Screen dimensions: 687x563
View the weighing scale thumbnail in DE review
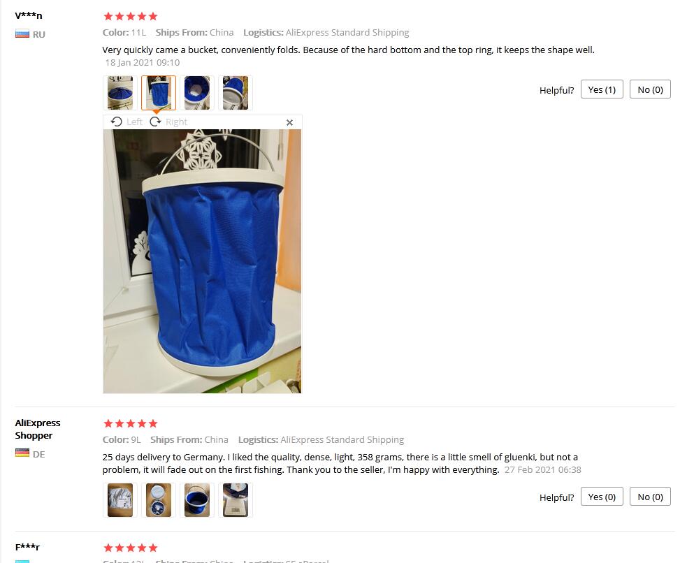tap(236, 500)
